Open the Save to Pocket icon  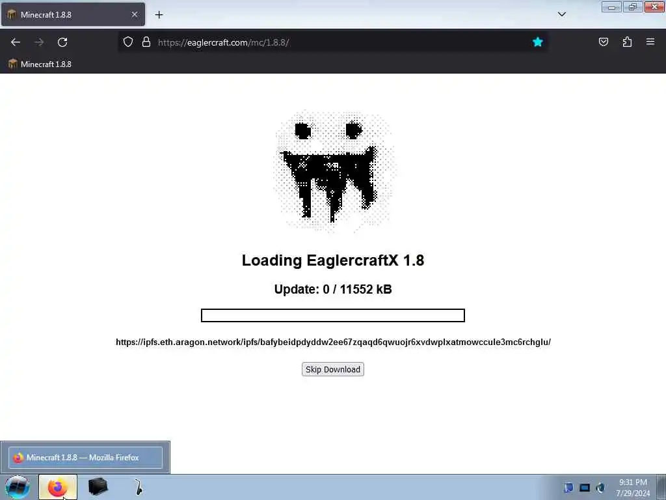[x=603, y=42]
